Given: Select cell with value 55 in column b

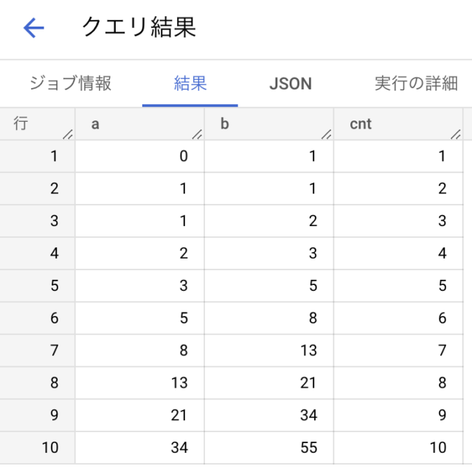Looking at the screenshot, I should tap(269, 448).
